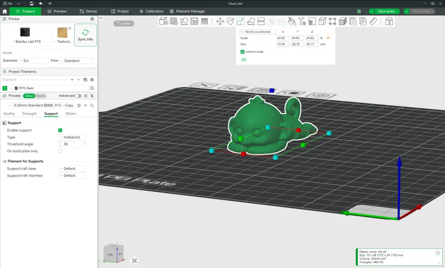Click the redo arrow in title bar

[50, 4]
